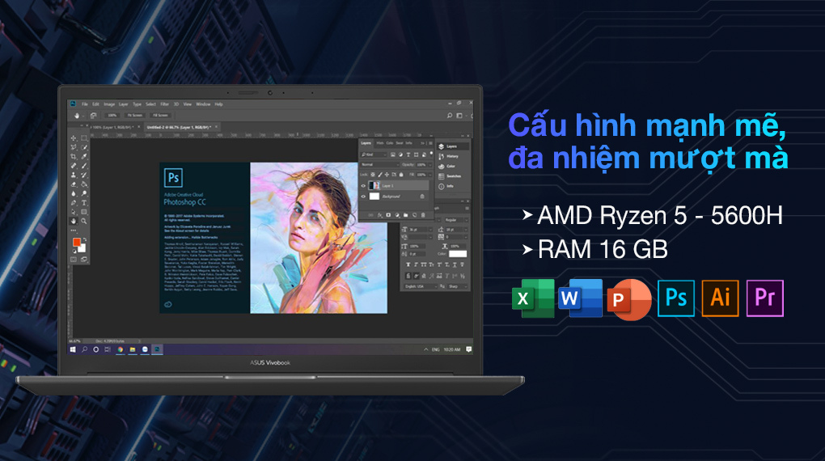
Task: Open the Edit Toolbar three-dots menu
Action: click(73, 230)
